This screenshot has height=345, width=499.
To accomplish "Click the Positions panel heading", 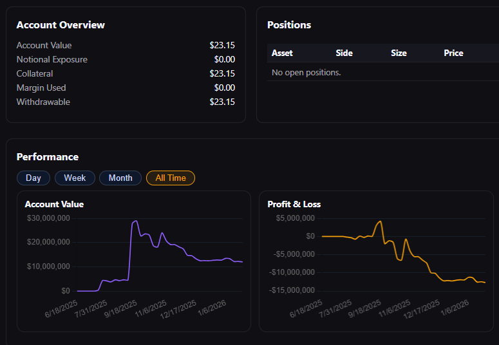I will pos(289,25).
